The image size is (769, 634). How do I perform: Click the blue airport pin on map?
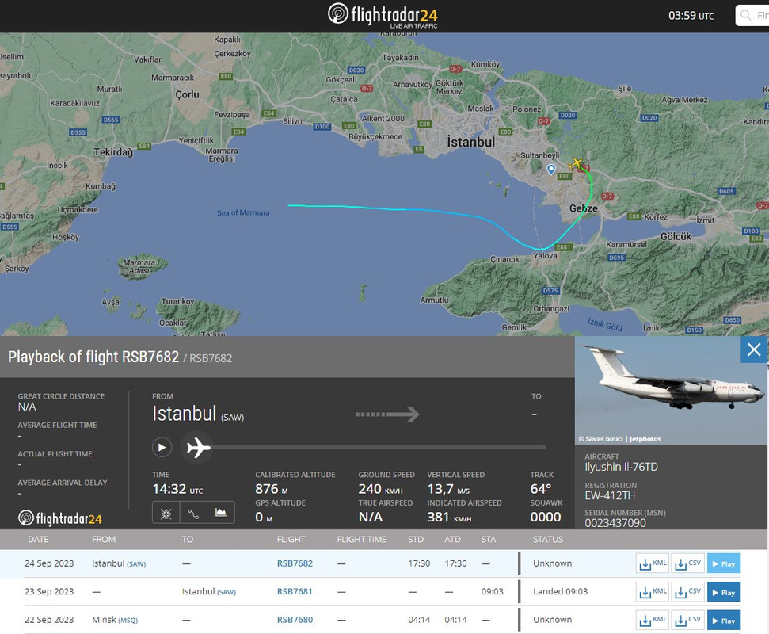[551, 170]
